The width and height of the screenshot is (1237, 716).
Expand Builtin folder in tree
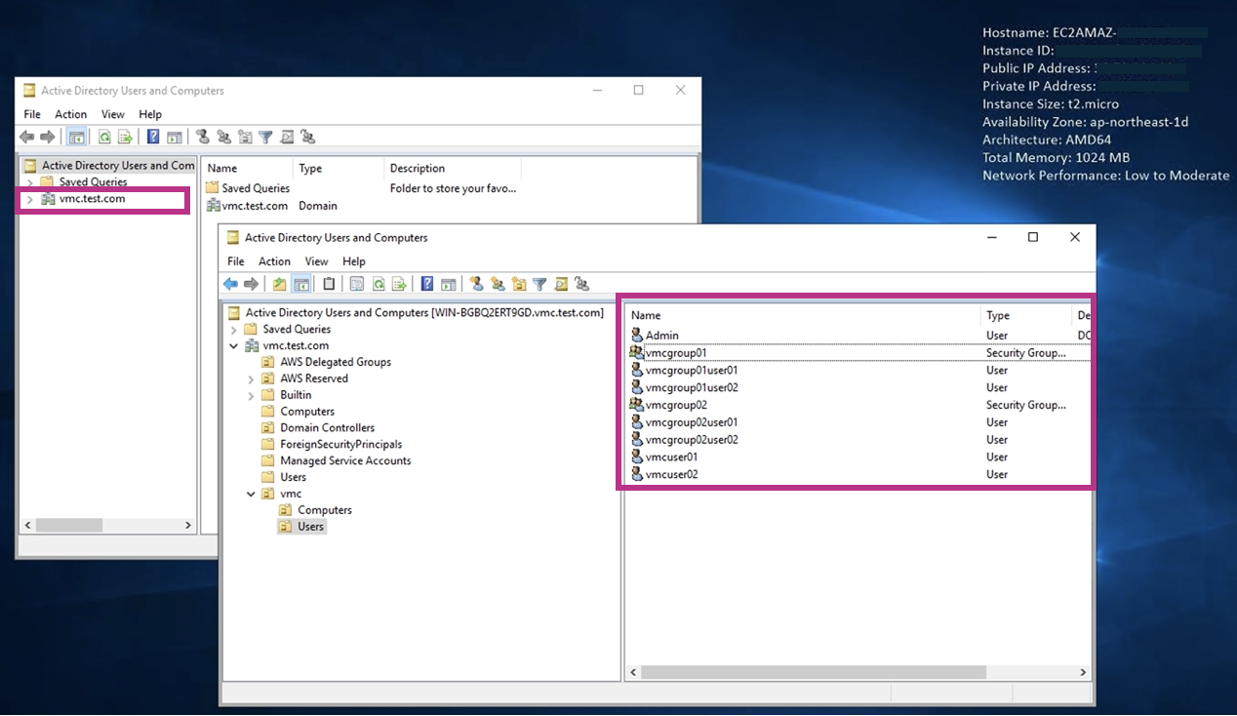click(251, 395)
